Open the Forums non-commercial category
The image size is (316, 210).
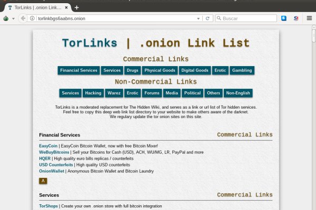152,93
